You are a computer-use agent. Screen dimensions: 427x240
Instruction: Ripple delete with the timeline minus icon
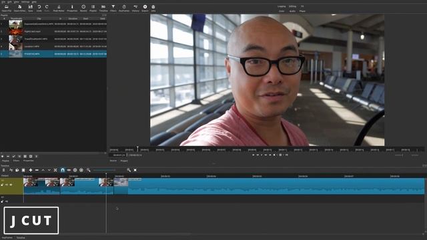click(37, 170)
